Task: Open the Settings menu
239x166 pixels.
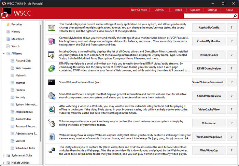Action: [212, 10]
